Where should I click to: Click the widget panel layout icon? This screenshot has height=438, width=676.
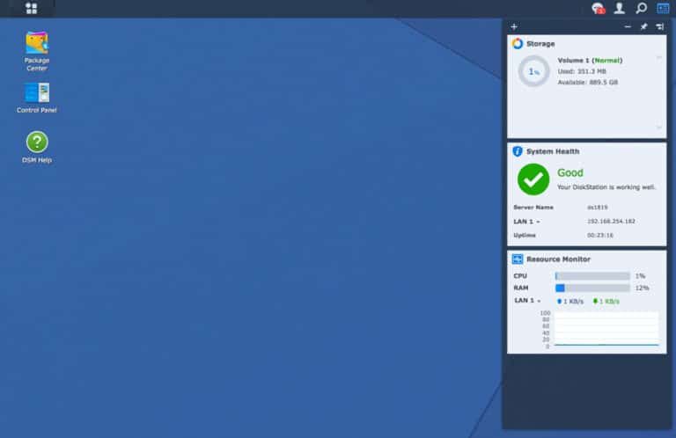659,26
